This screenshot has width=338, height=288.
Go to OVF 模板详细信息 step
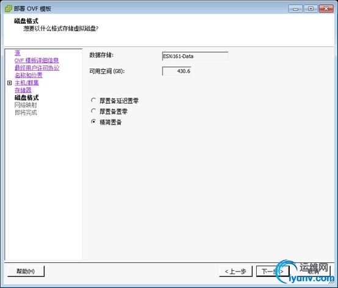click(37, 60)
